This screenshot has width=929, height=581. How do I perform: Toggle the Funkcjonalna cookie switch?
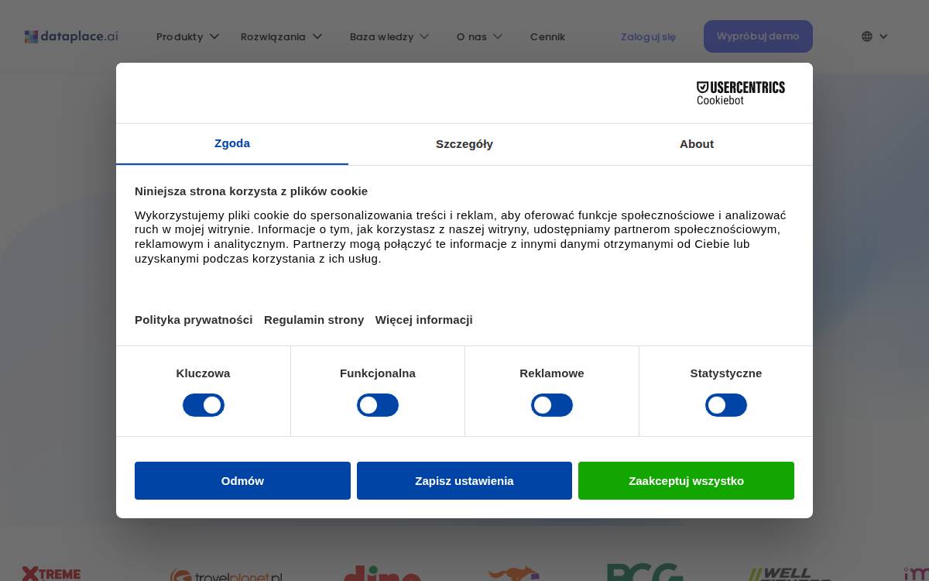pyautogui.click(x=378, y=405)
